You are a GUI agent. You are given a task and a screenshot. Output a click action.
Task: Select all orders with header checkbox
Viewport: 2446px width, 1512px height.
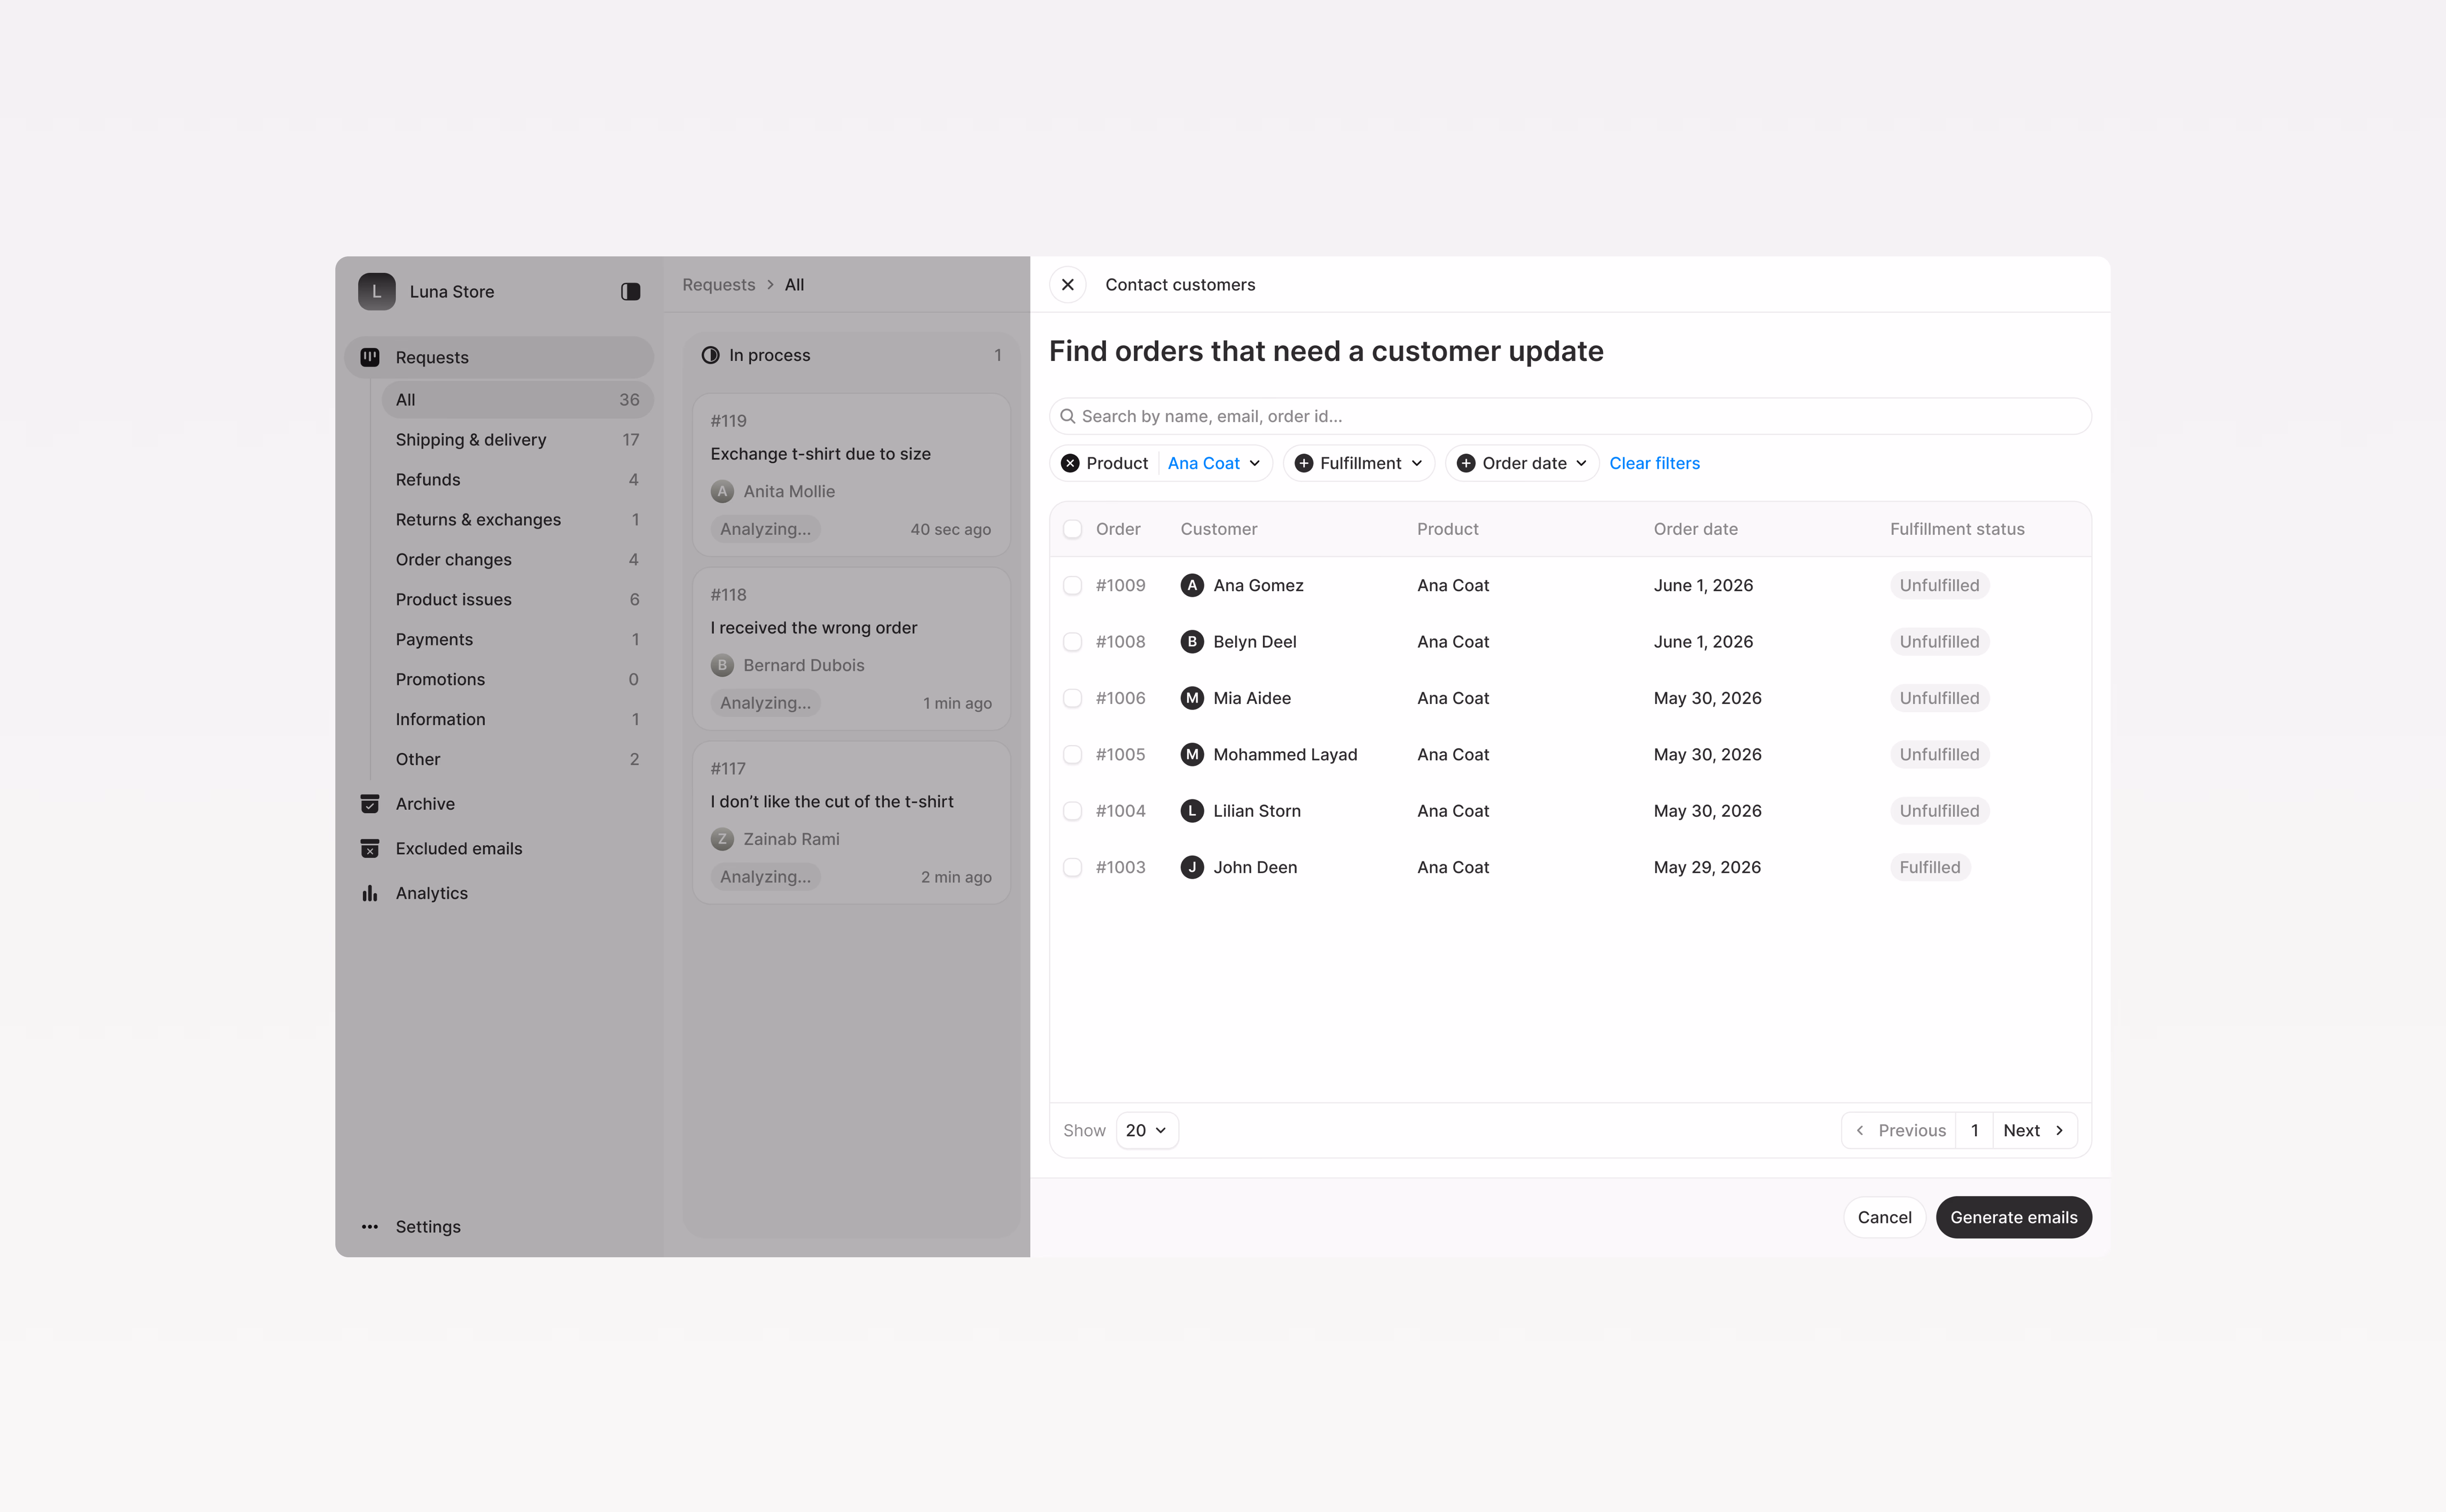(x=1072, y=529)
